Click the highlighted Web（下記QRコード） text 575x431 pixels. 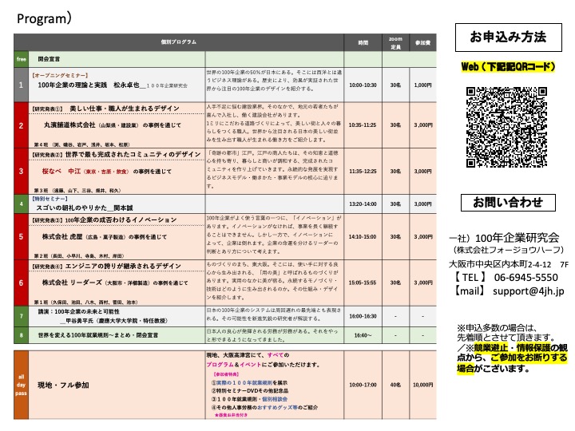click(508, 67)
